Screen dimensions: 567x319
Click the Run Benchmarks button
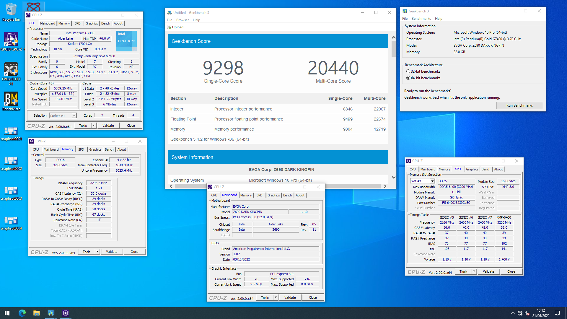(519, 105)
